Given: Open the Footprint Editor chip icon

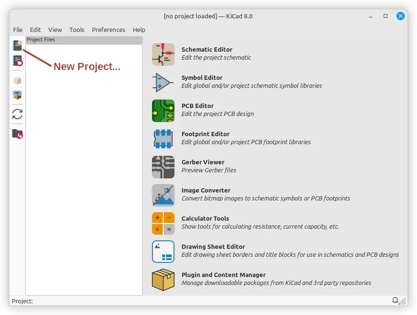Looking at the screenshot, I should tap(163, 139).
